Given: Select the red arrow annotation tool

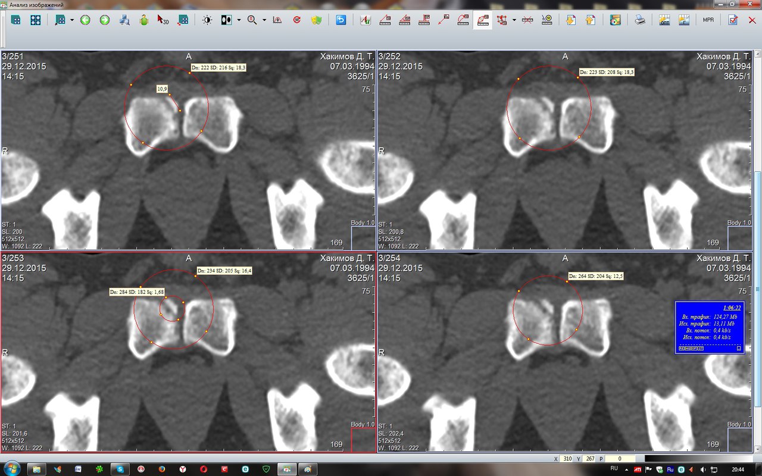Looking at the screenshot, I should (x=444, y=20).
